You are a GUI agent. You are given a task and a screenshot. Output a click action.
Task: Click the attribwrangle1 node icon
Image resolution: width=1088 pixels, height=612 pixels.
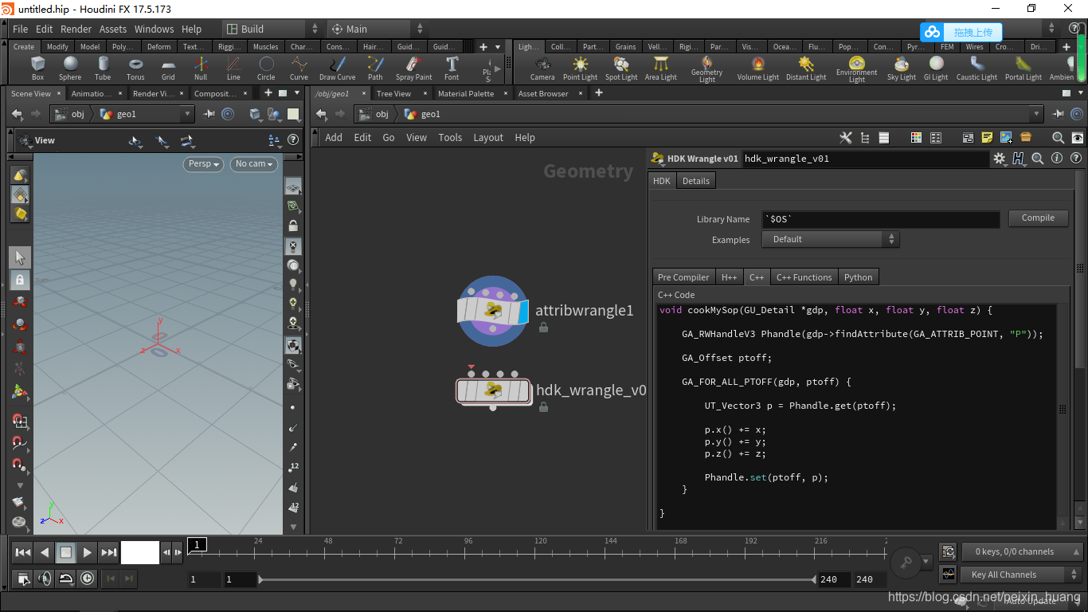[492, 311]
